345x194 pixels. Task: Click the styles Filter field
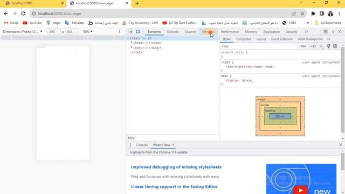(x=259, y=46)
